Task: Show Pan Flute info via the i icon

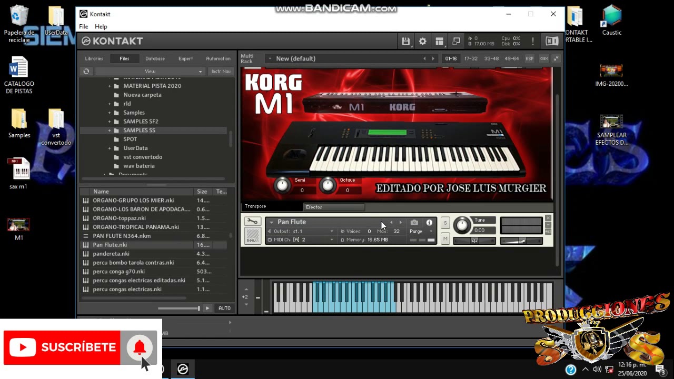Action: click(429, 223)
